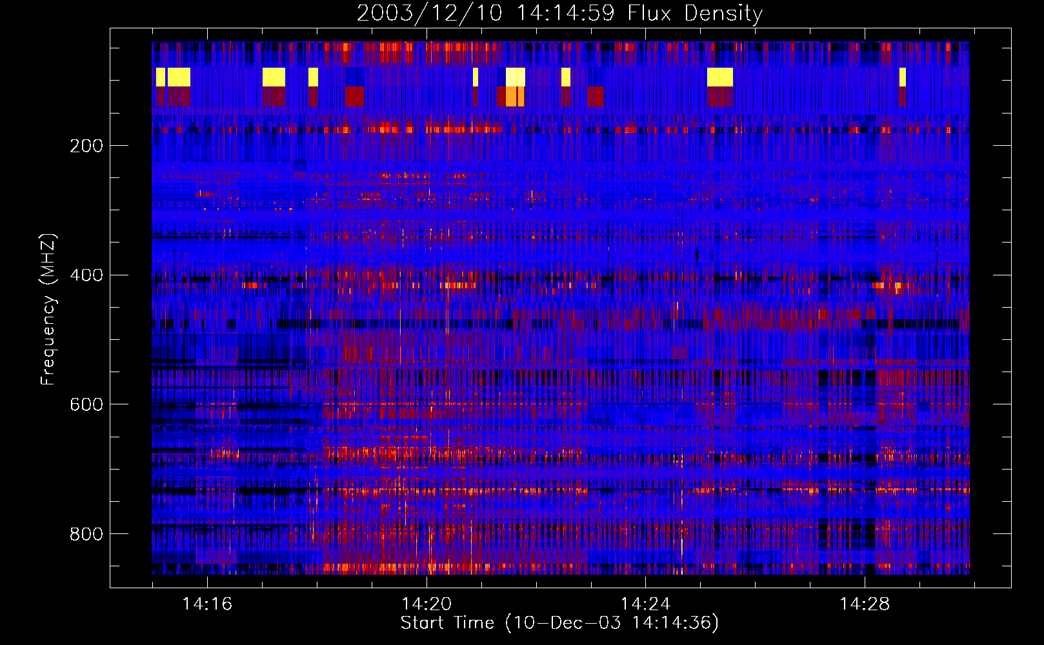Click the 14:28 time tick label
The image size is (1044, 645).
pyautogui.click(x=865, y=604)
